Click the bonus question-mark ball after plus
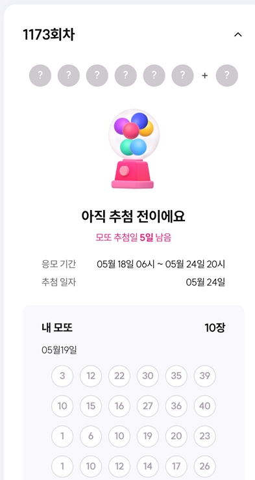255x480 pixels. click(227, 75)
